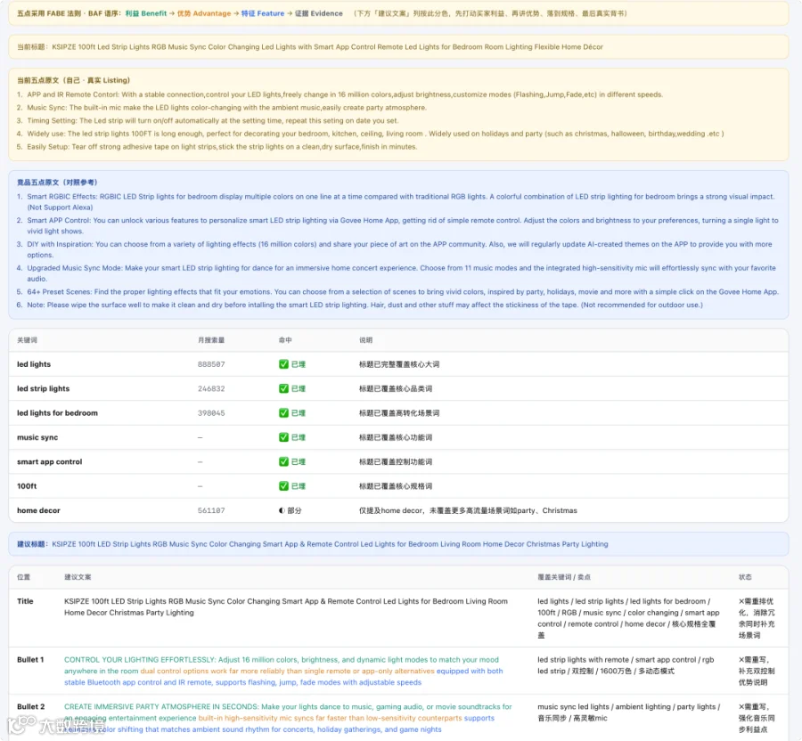
Task: Select the 'smart app control' keyword cell
Action: 50,462
